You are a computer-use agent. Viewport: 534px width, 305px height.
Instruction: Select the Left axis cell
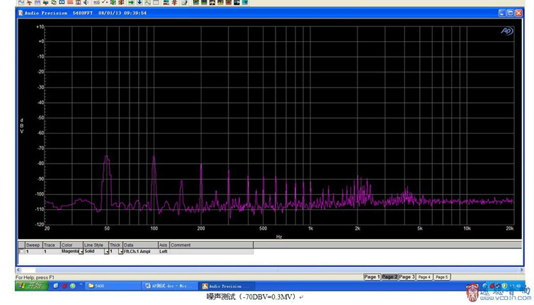click(164, 252)
